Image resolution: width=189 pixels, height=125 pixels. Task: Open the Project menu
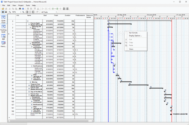point(21,5)
